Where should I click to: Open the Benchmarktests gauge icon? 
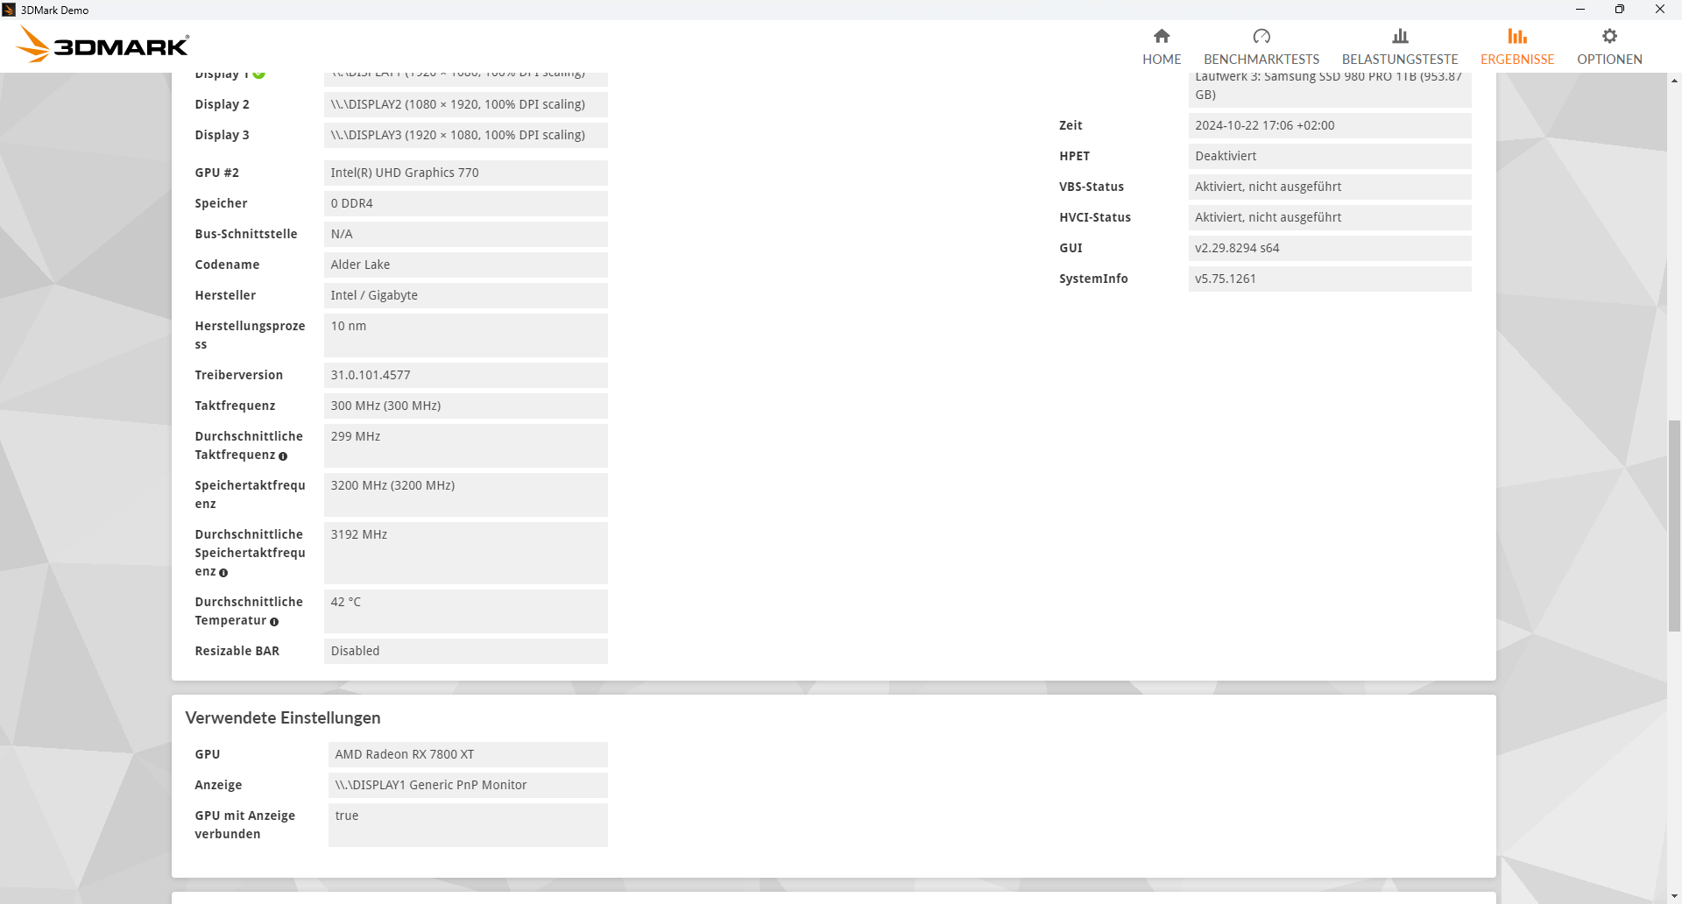pyautogui.click(x=1261, y=36)
